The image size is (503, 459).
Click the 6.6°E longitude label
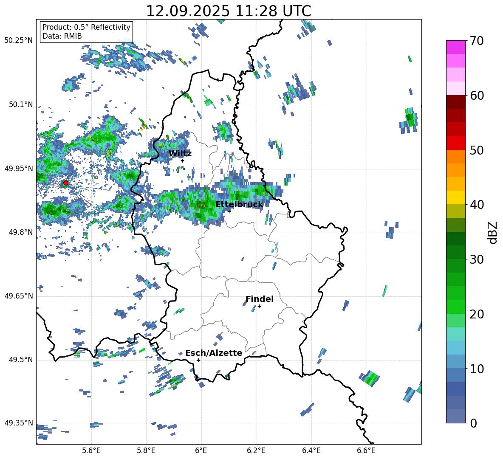click(x=366, y=451)
